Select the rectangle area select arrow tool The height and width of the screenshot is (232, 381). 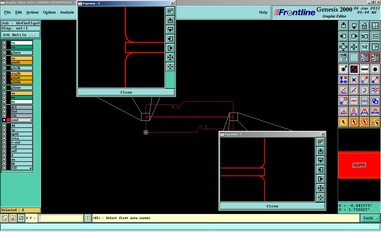(354, 122)
